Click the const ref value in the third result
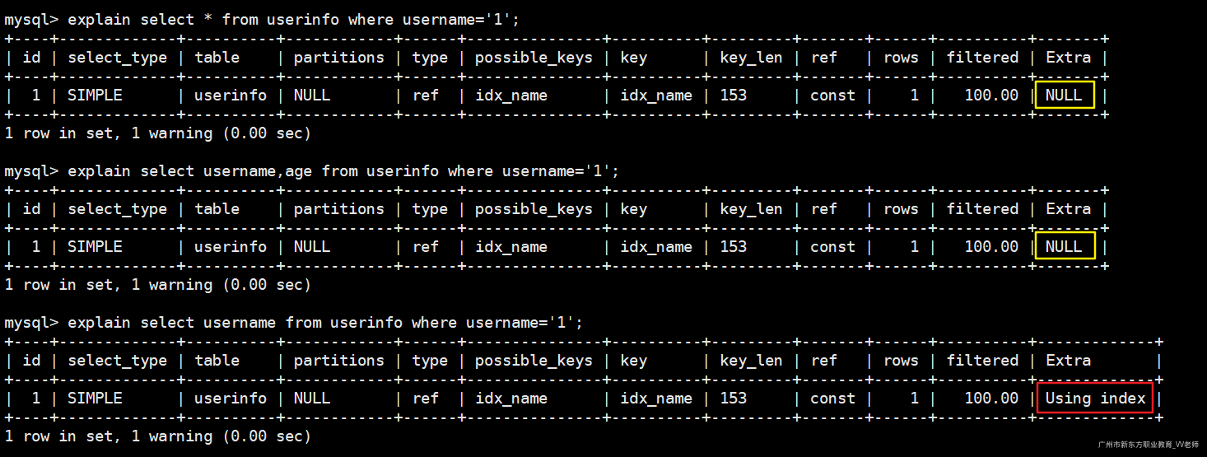1207x457 pixels. pyautogui.click(x=832, y=398)
